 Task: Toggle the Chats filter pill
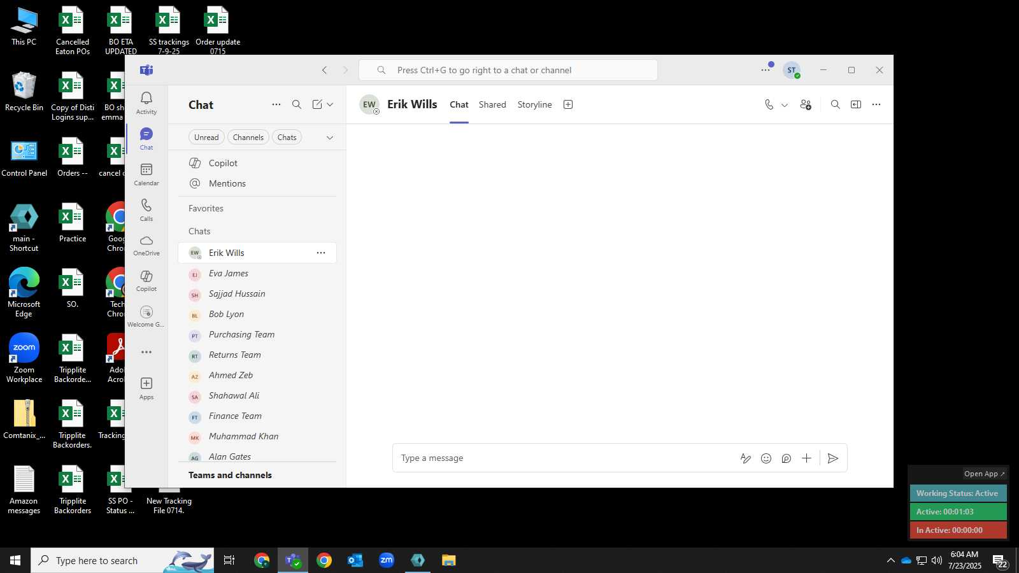pyautogui.click(x=287, y=138)
